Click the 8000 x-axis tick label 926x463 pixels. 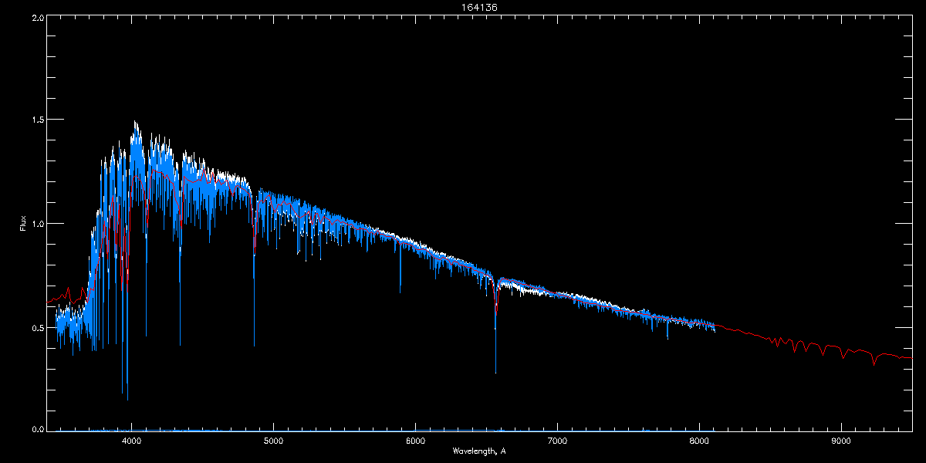tap(699, 441)
